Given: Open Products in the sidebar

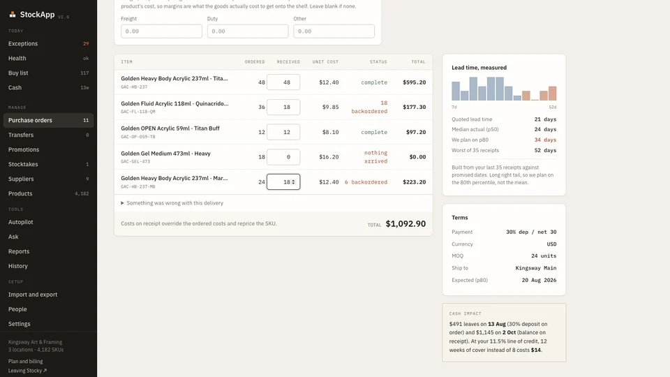Looking at the screenshot, I should [48, 193].
